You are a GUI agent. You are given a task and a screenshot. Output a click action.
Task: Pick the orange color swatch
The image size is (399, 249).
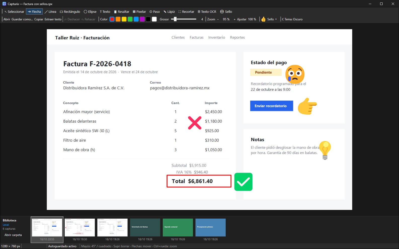point(118,19)
